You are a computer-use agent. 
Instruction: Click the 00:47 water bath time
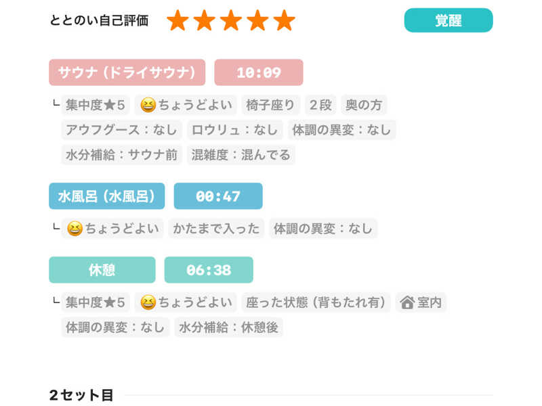click(x=217, y=196)
